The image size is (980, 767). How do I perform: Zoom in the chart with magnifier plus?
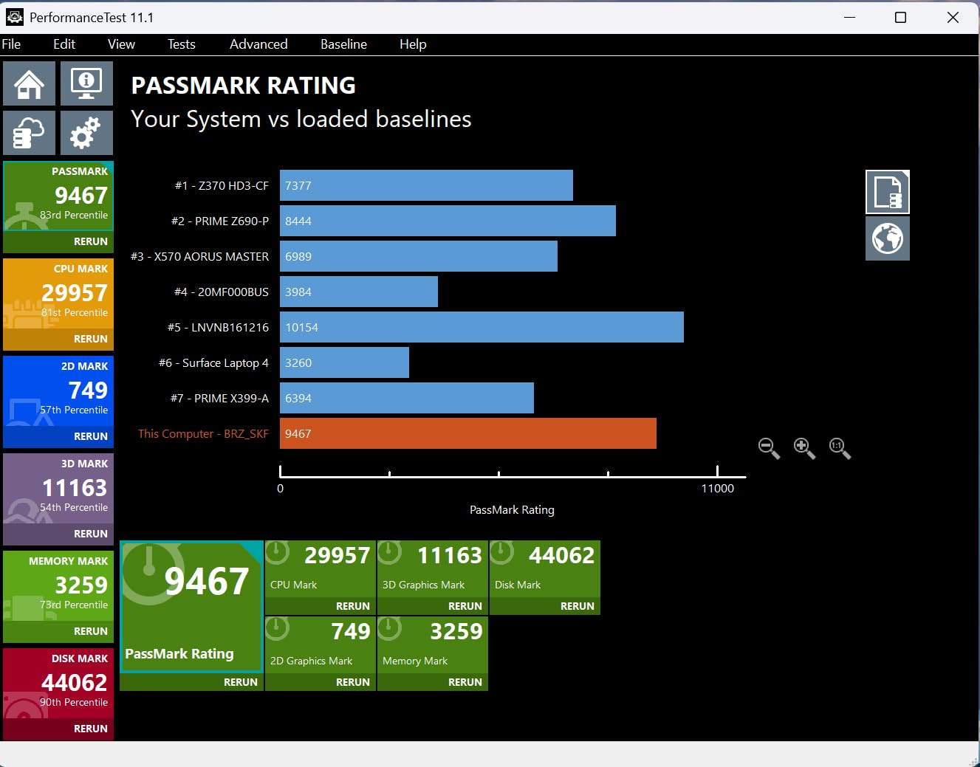(803, 447)
